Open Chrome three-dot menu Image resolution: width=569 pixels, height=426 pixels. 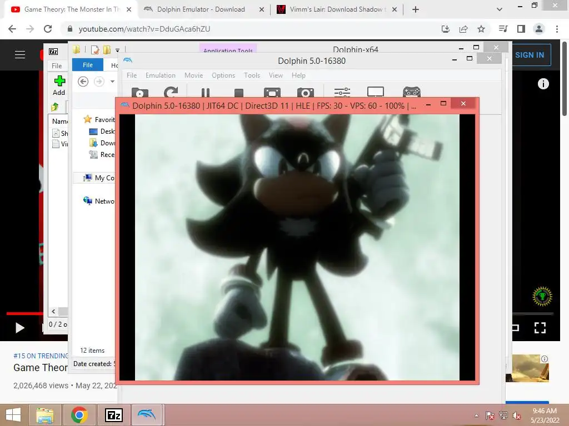(x=557, y=29)
